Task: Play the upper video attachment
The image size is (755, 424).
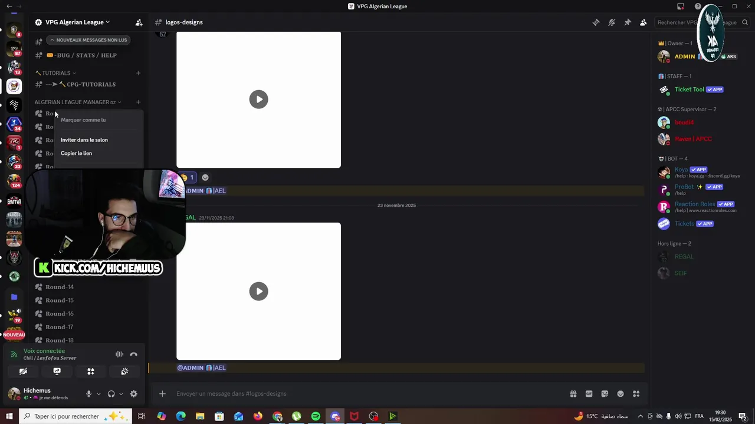Action: 258,100
